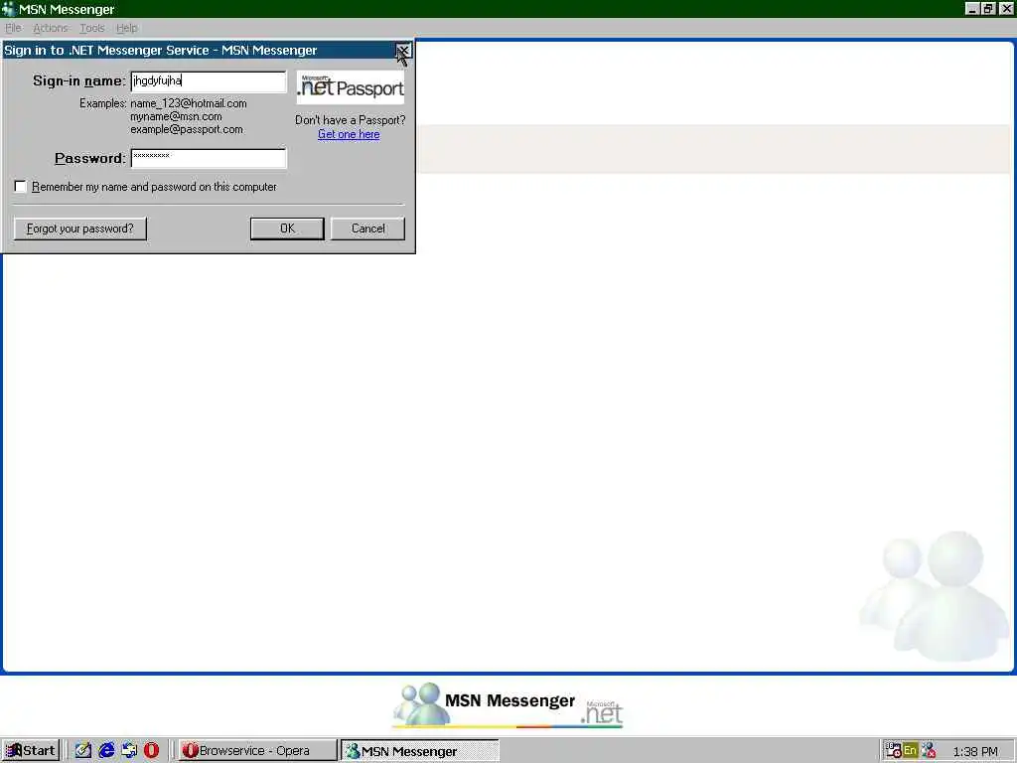Click the MSN Messenger taskbar button

click(420, 751)
